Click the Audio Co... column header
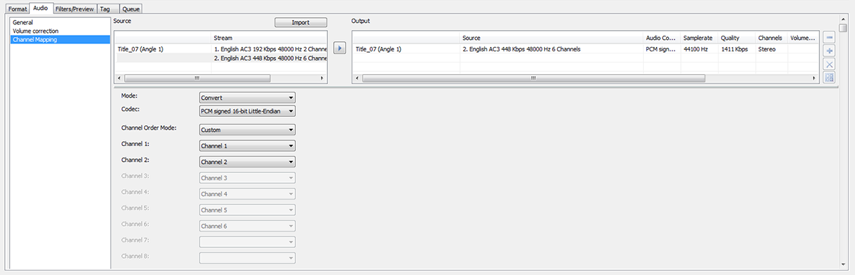855x275 pixels. (662, 38)
